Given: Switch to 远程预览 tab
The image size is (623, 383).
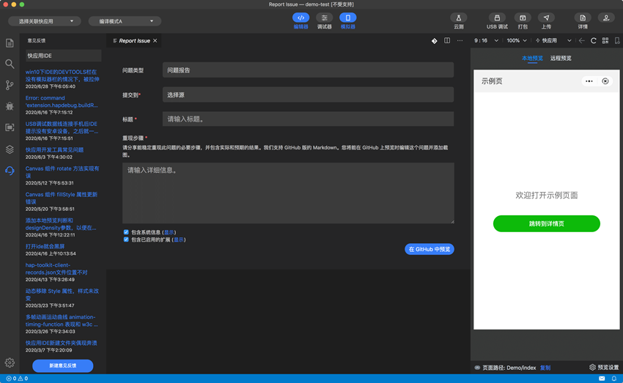Looking at the screenshot, I should pyautogui.click(x=561, y=59).
